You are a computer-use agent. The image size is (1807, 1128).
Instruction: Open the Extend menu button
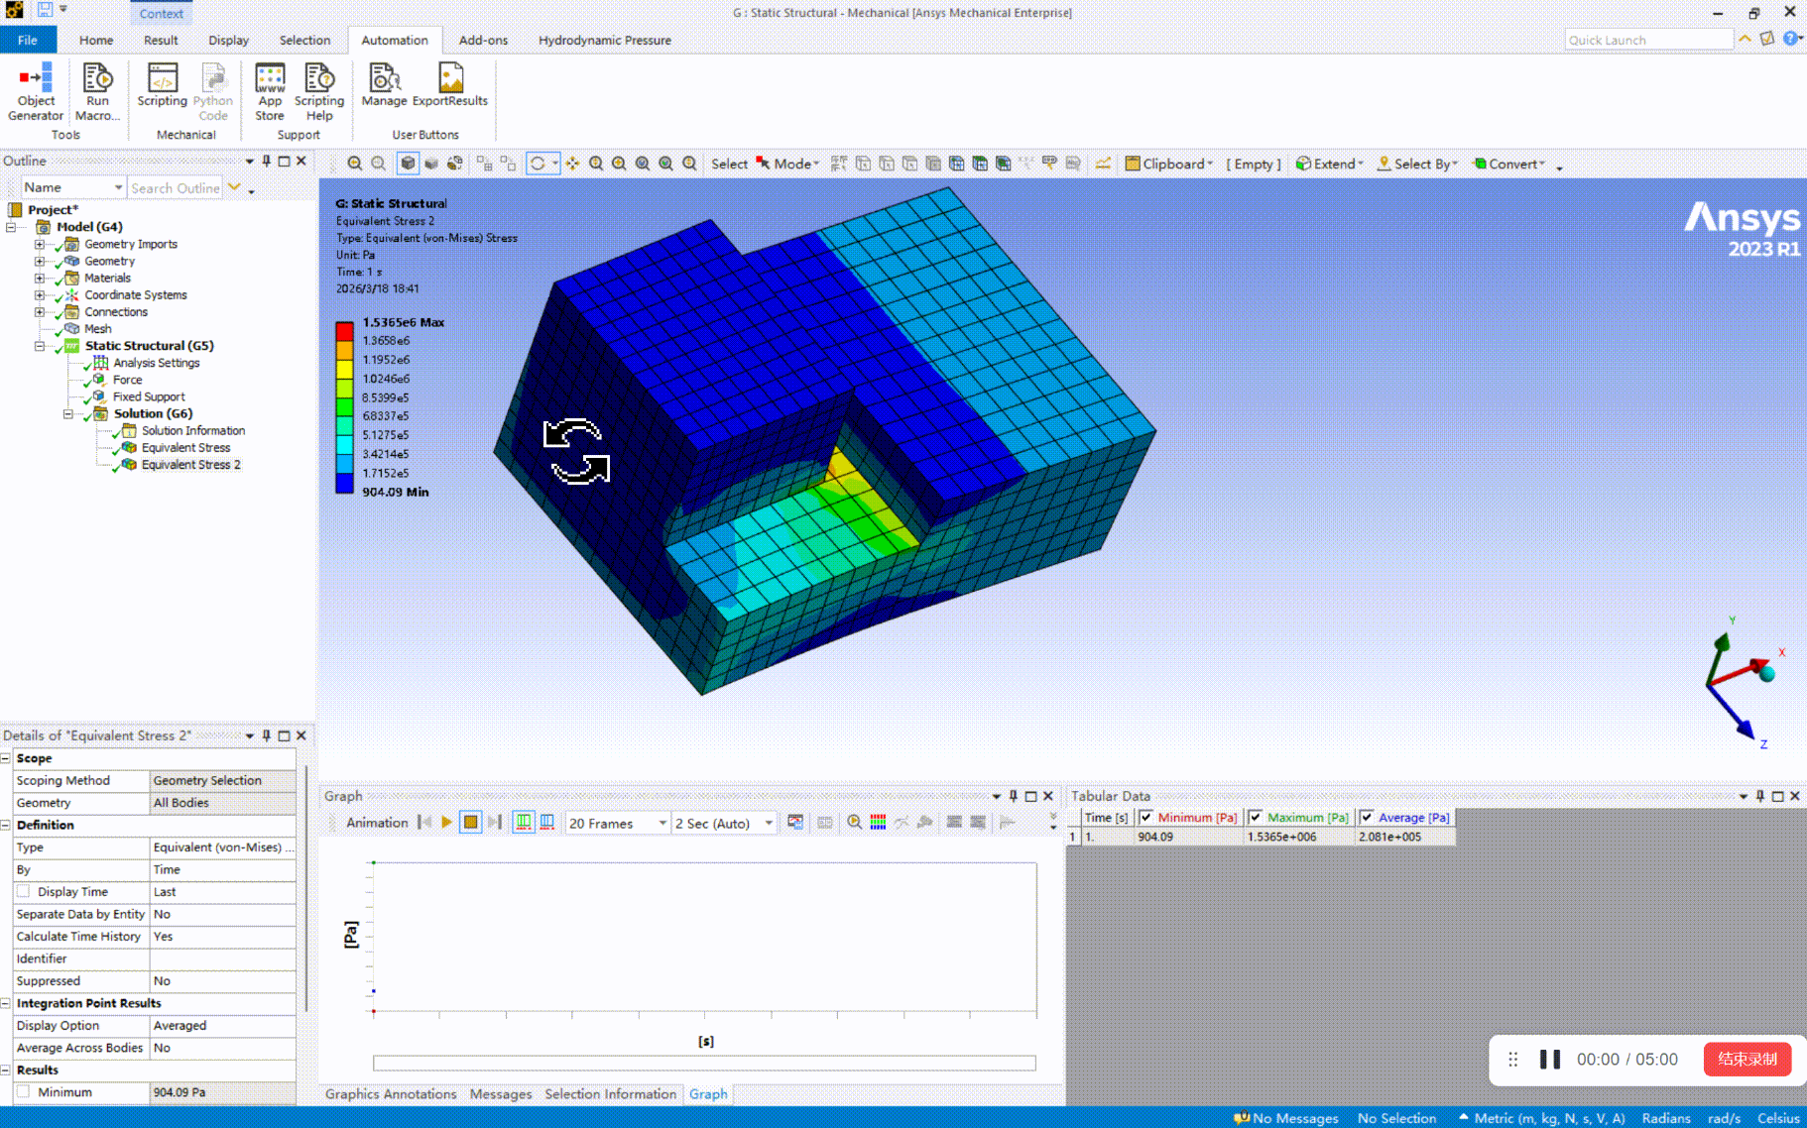pyautogui.click(x=1330, y=164)
